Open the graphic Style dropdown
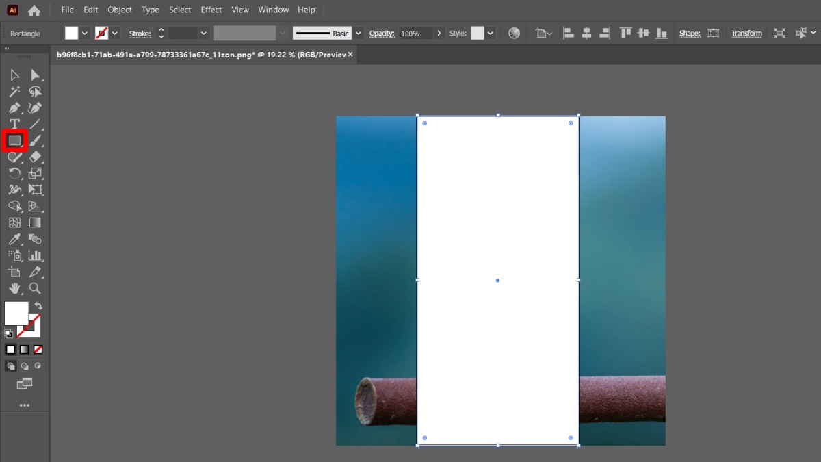 pyautogui.click(x=490, y=33)
